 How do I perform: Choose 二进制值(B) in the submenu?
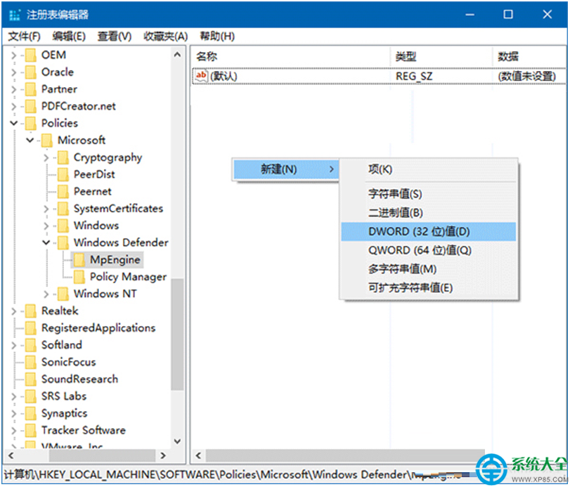pos(429,213)
